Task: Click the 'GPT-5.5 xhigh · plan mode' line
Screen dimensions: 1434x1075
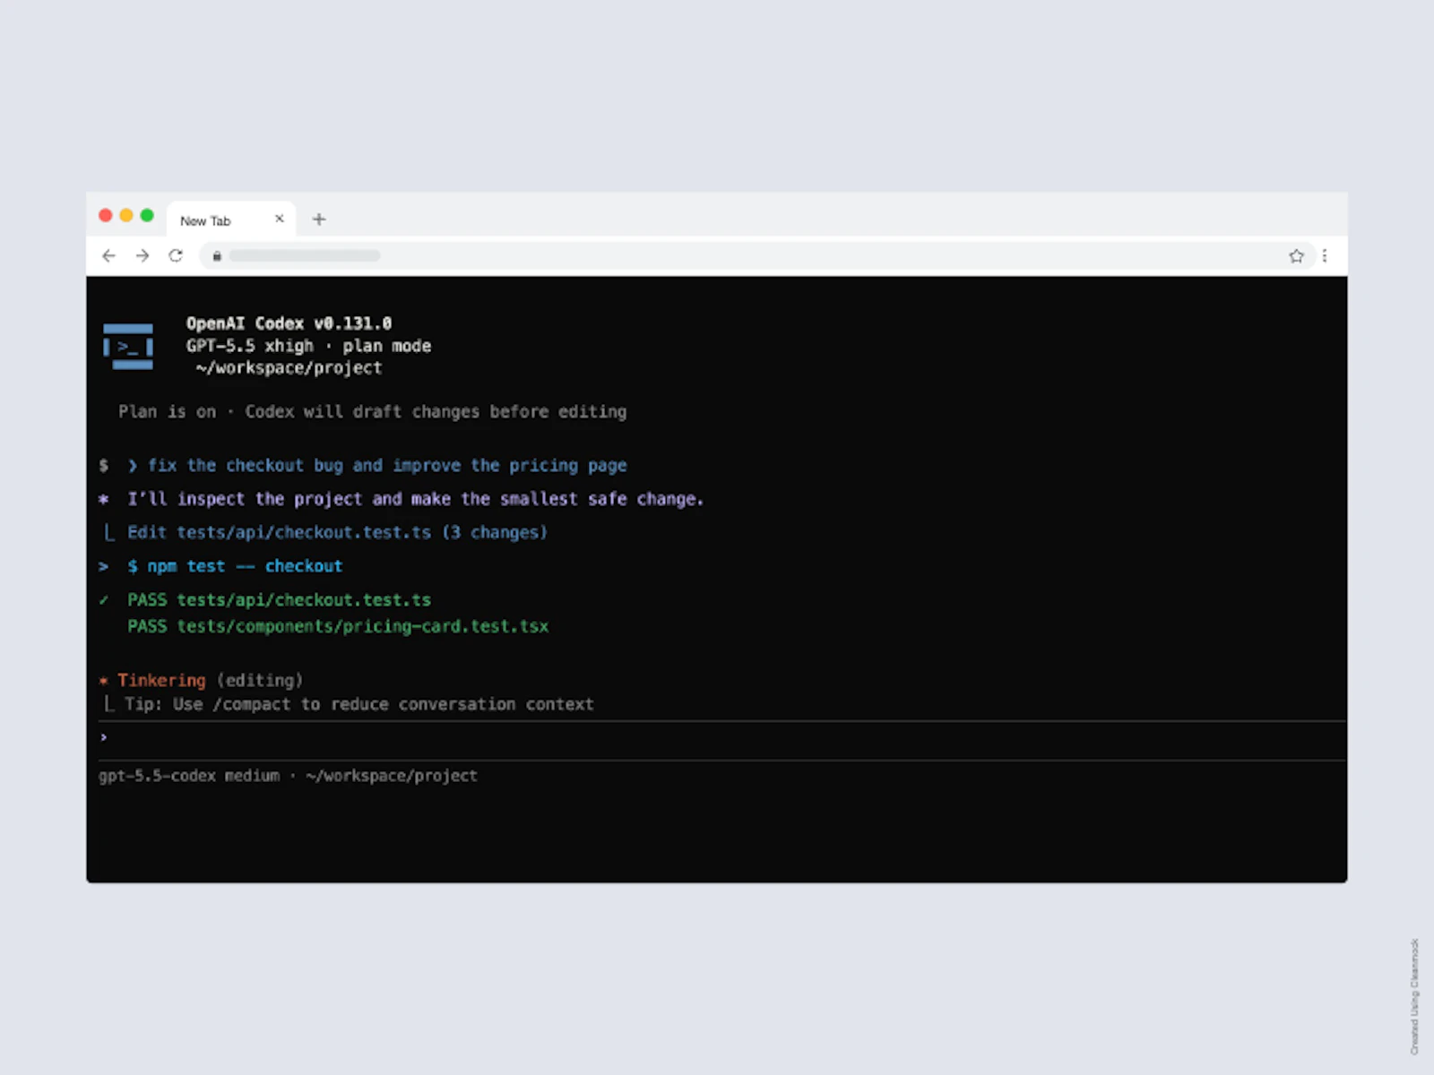Action: click(x=308, y=346)
